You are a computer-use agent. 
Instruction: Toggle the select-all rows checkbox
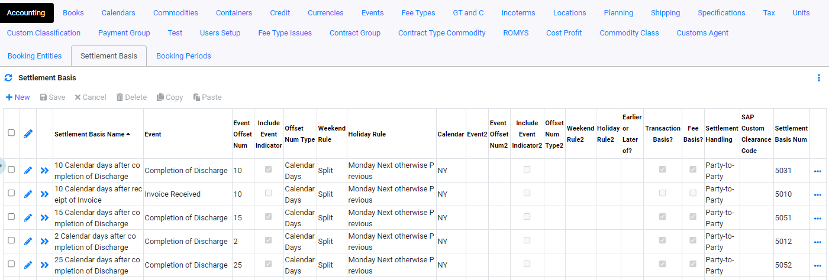pyautogui.click(x=11, y=133)
